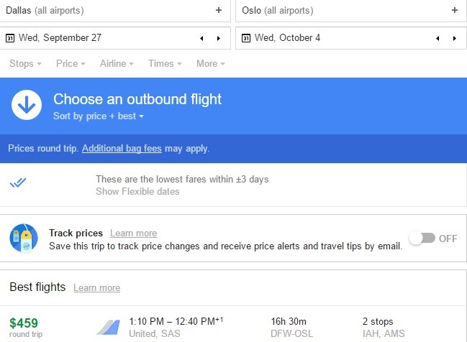Screen dimensions: 467x342
Task: Go to previous departure date
Action: click(x=201, y=38)
